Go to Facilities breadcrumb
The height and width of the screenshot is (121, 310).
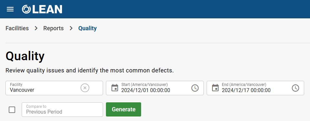tap(17, 28)
